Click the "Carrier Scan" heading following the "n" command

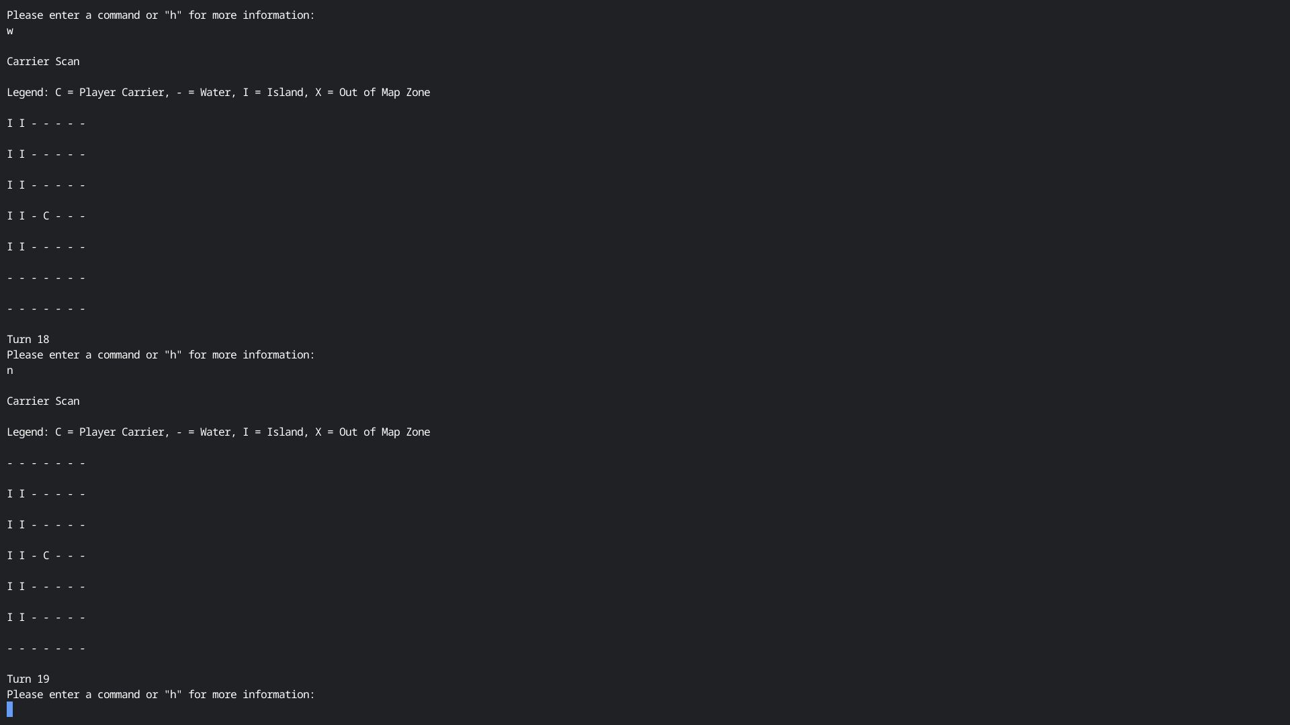[43, 401]
